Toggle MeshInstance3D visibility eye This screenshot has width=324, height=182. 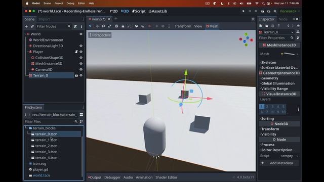(81, 64)
